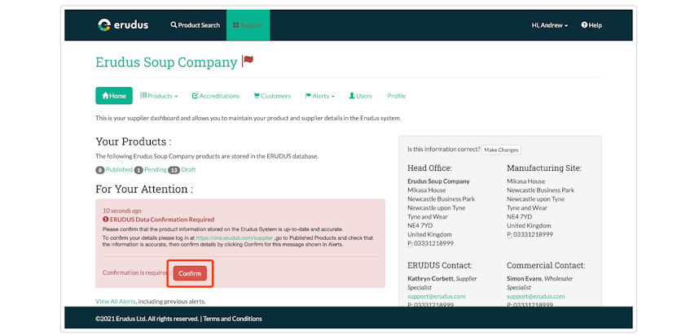Open the Profile tab
This screenshot has width=699, height=335.
click(x=396, y=96)
